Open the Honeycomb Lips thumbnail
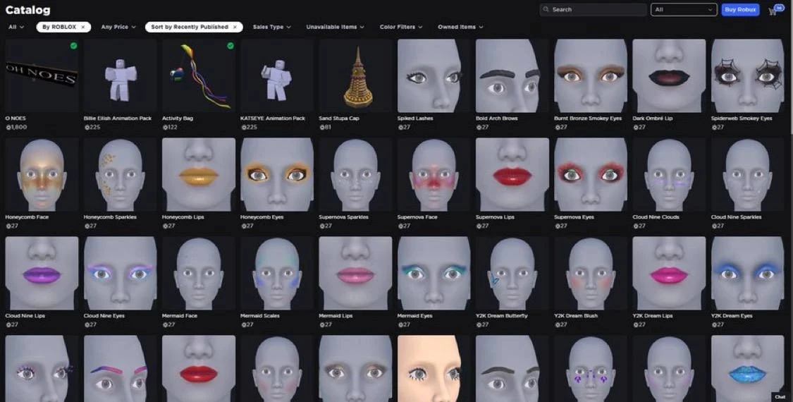The image size is (793, 402). pos(199,174)
